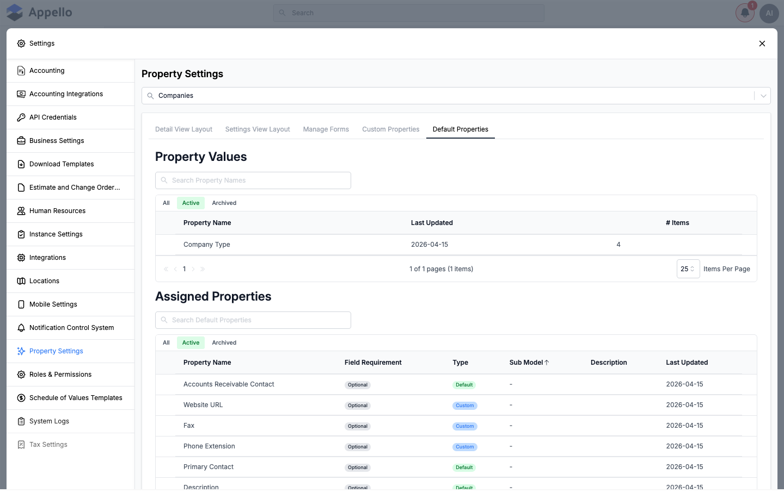This screenshot has height=499, width=784.
Task: Click the Search Property Names field
Action: (x=253, y=180)
